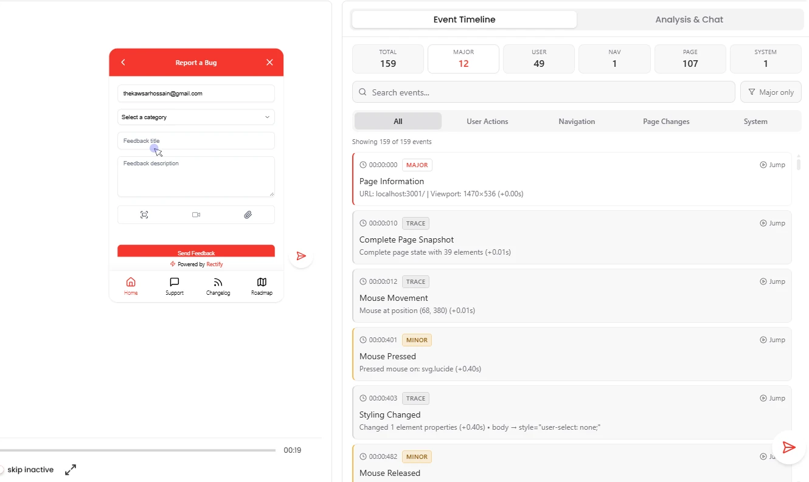Image resolution: width=809 pixels, height=482 pixels.
Task: Toggle the skip inactive switch
Action: point(2,470)
